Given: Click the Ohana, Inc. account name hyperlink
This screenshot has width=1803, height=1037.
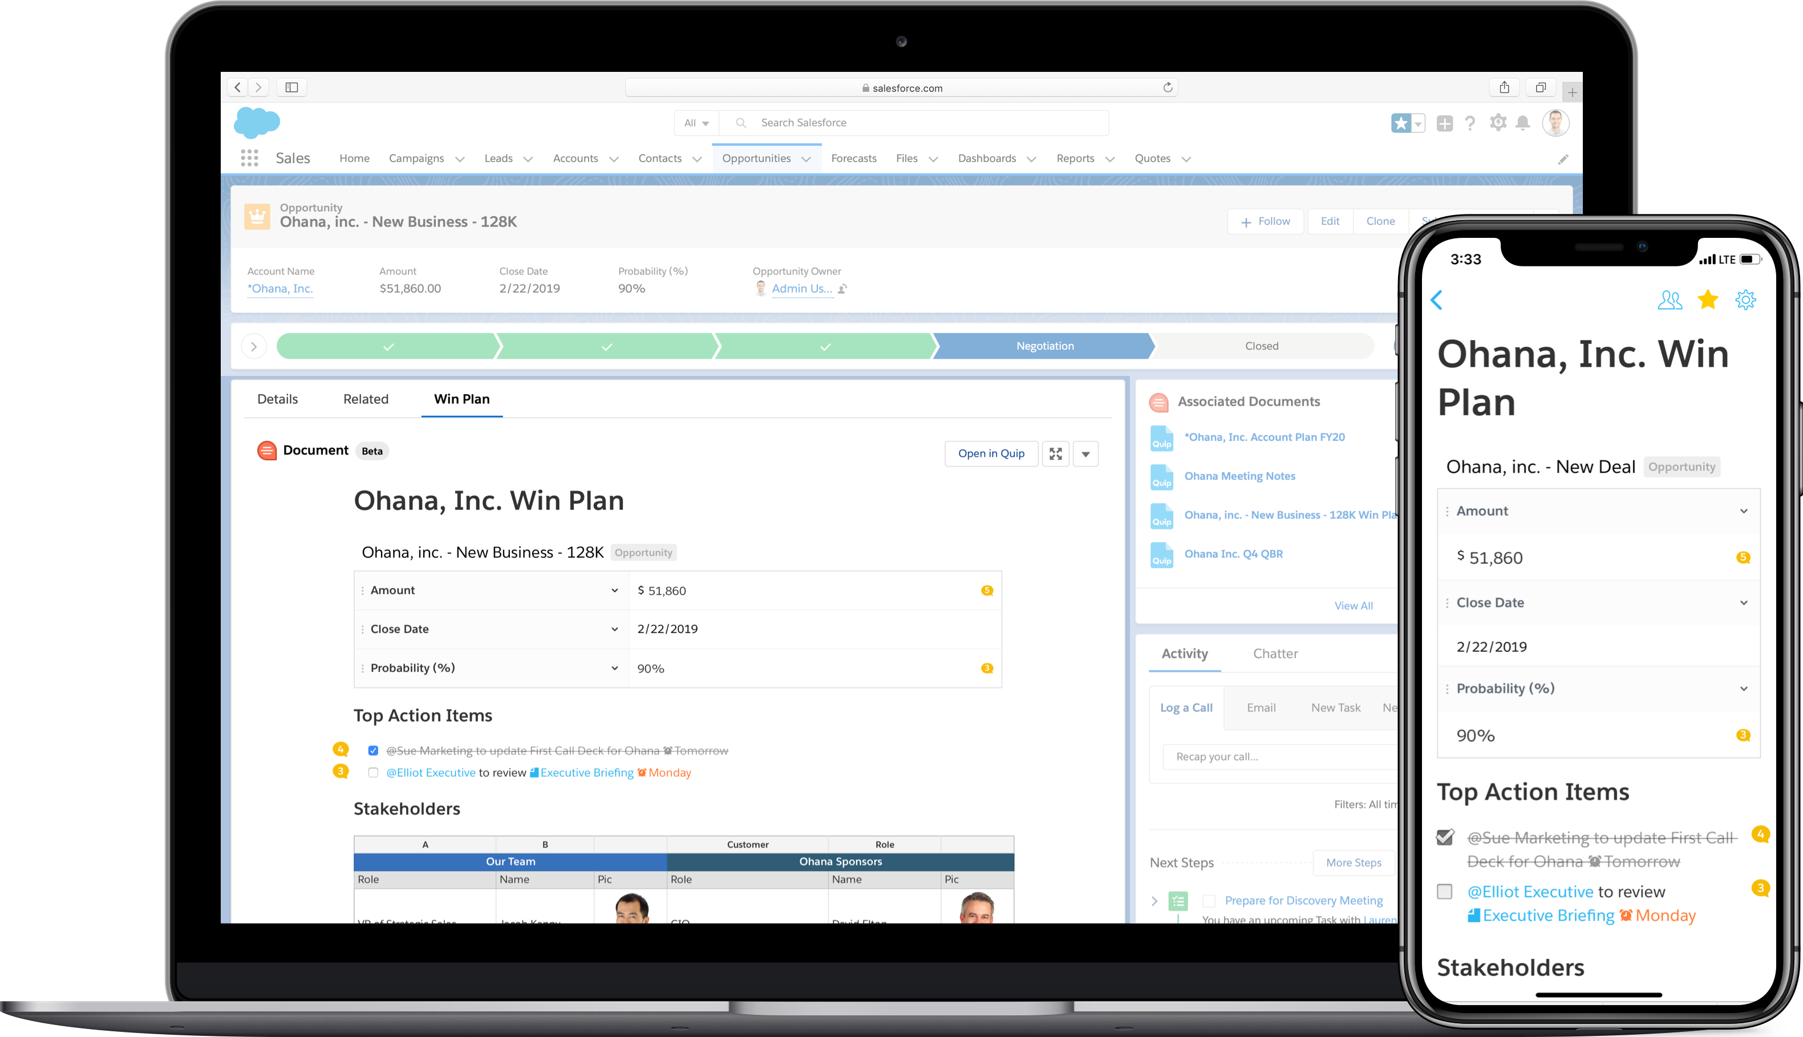Looking at the screenshot, I should (278, 287).
